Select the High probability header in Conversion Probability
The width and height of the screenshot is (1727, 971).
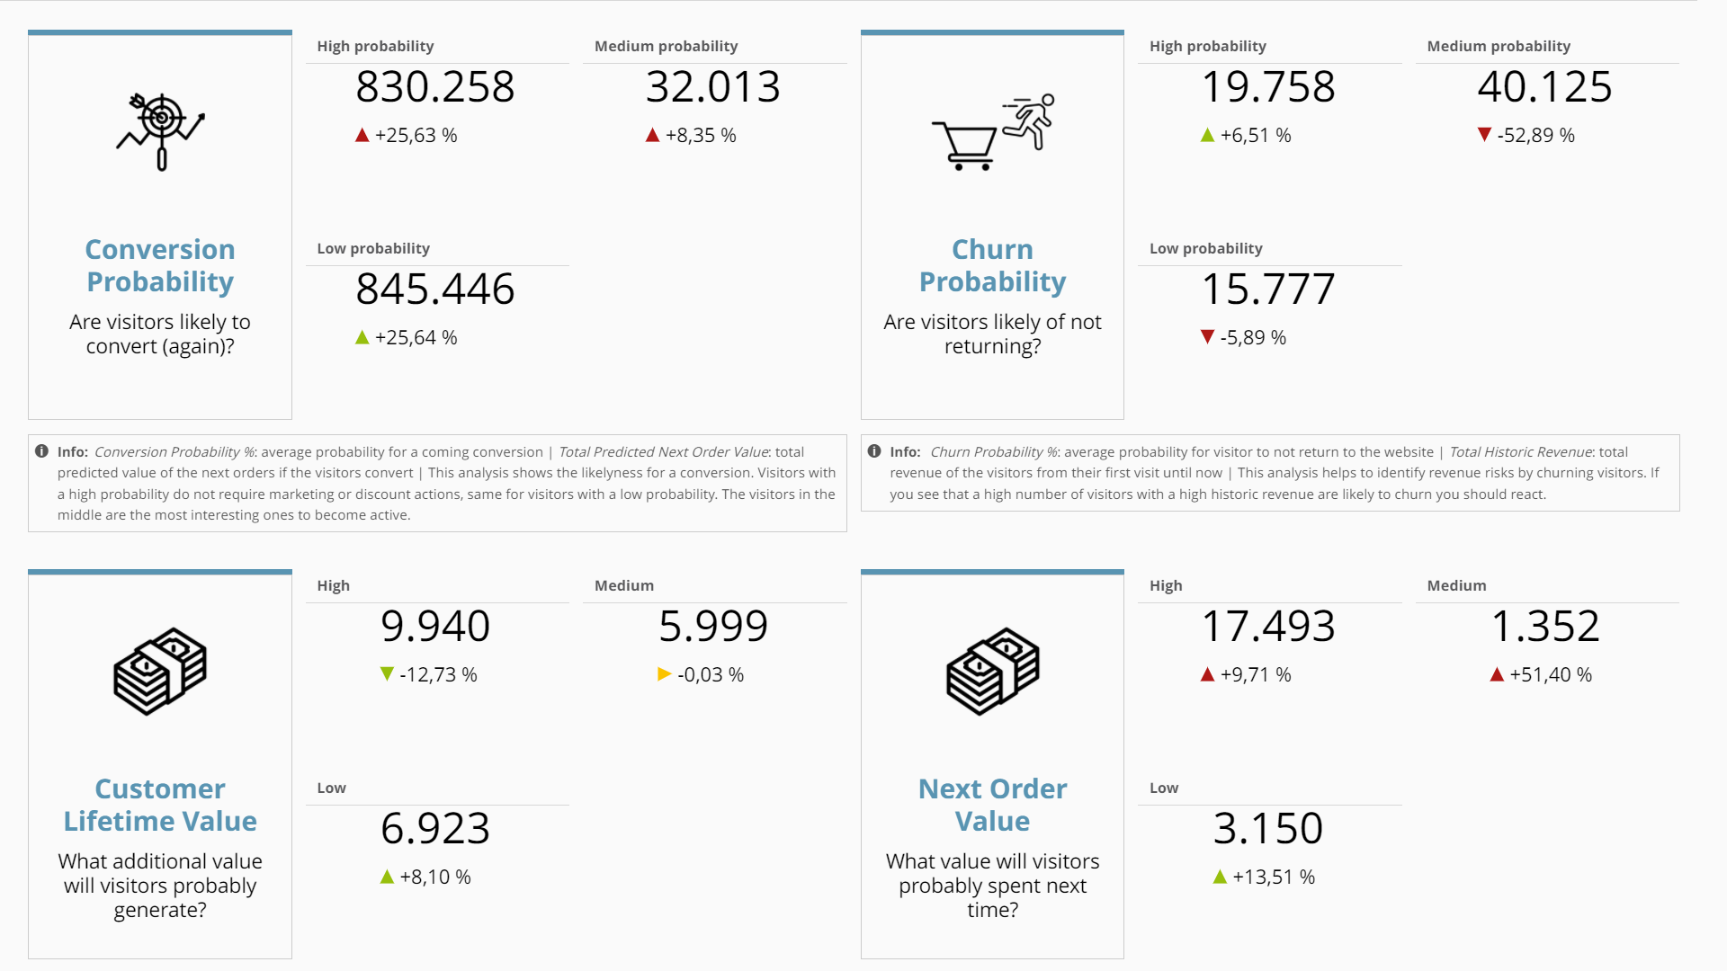[375, 46]
